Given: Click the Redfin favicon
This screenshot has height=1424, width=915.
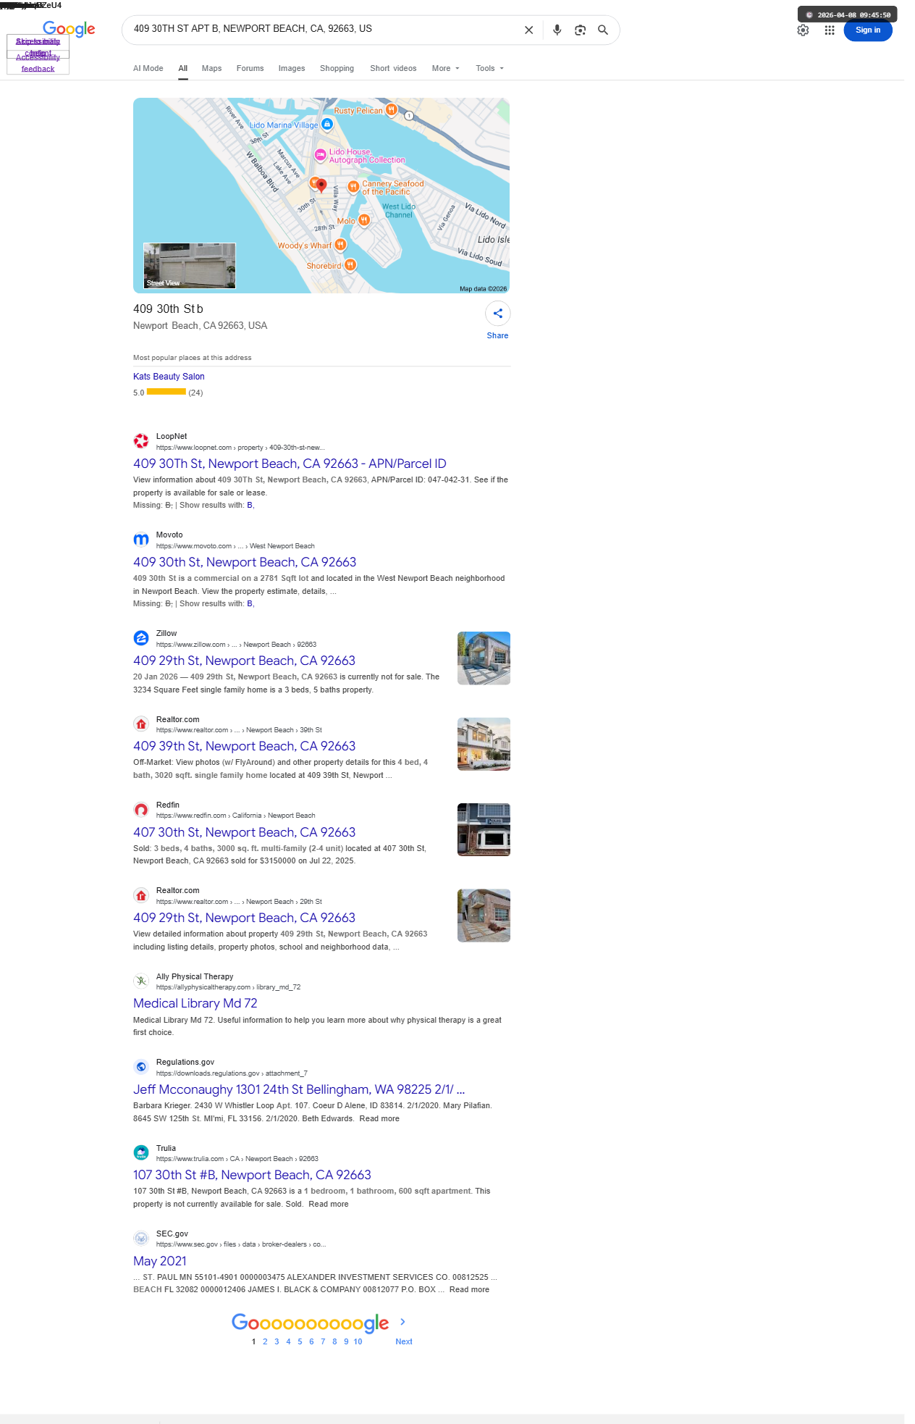Looking at the screenshot, I should click(141, 809).
